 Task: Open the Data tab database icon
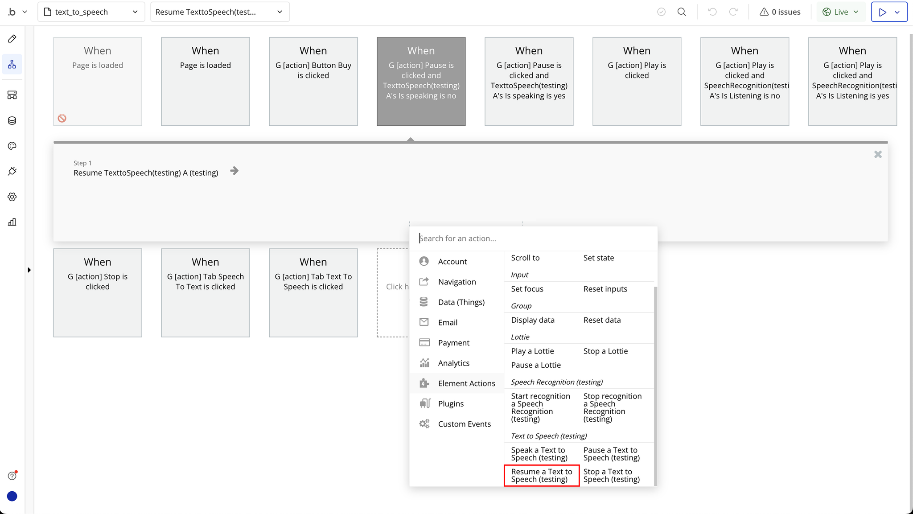click(12, 120)
